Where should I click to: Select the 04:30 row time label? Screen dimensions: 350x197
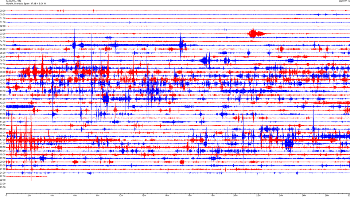3,45
